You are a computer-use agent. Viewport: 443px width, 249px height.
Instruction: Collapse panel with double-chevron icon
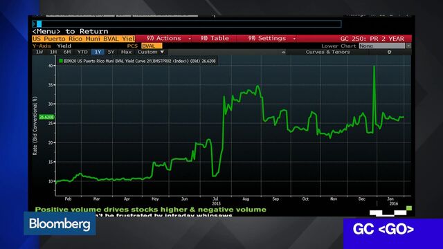[283, 52]
